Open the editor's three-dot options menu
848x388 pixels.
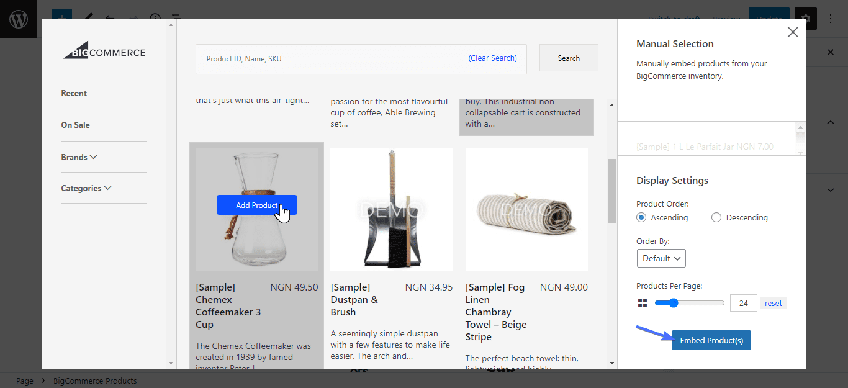point(831,19)
